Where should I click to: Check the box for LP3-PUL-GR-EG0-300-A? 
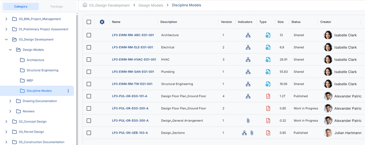tap(89, 121)
